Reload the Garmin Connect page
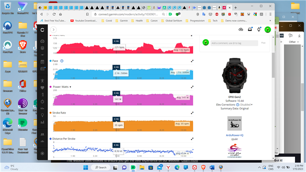This screenshot has width=306, height=172. [54, 14]
